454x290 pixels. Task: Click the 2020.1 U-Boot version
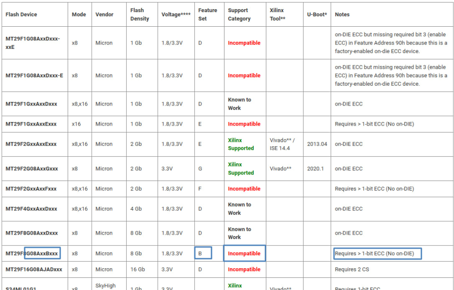(x=315, y=168)
